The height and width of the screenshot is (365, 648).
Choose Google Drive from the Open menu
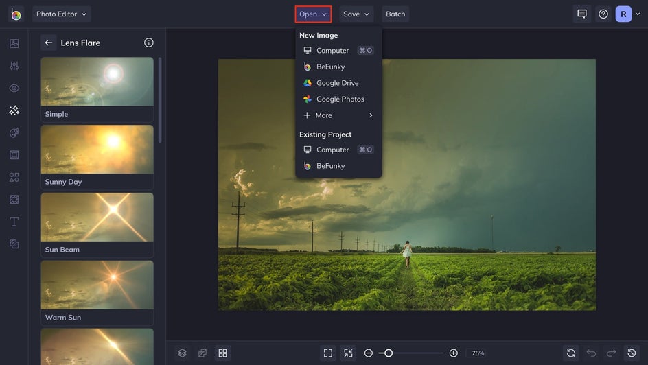pos(338,83)
